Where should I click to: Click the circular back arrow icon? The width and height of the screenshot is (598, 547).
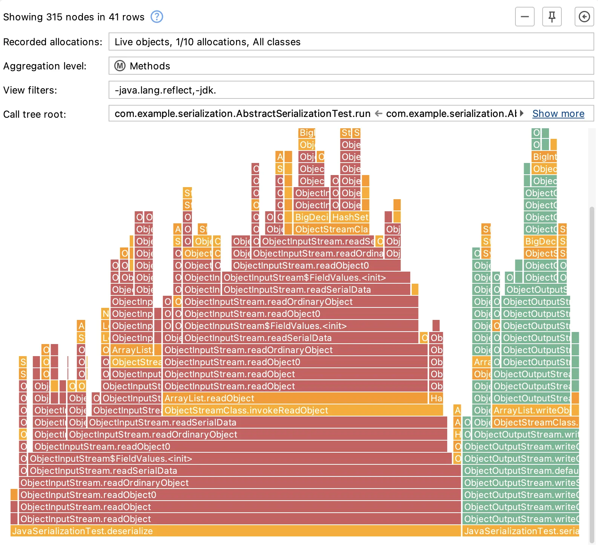click(584, 17)
